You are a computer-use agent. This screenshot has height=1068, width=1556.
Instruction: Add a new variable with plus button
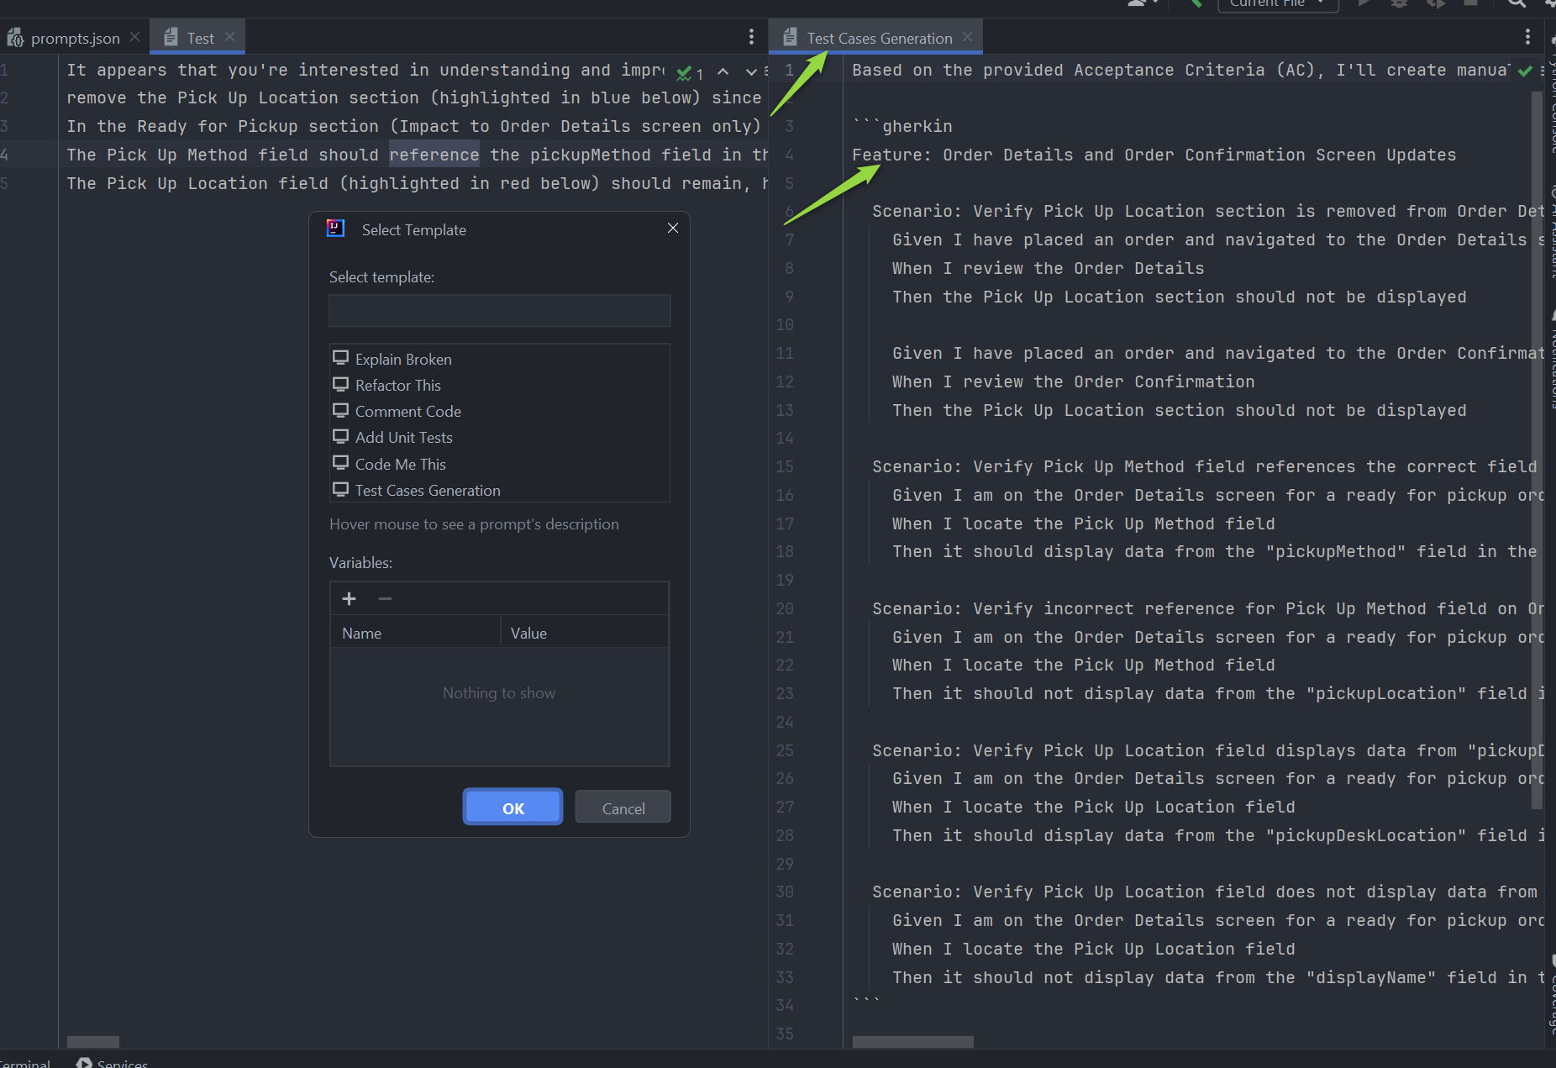(x=350, y=598)
